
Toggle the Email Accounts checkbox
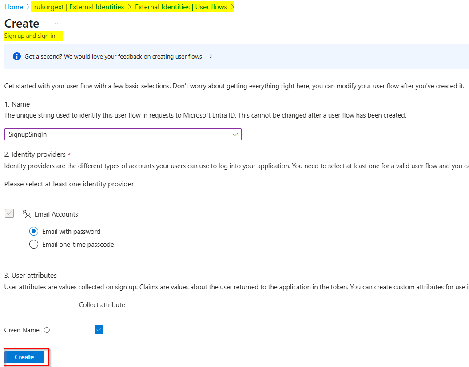coord(9,213)
